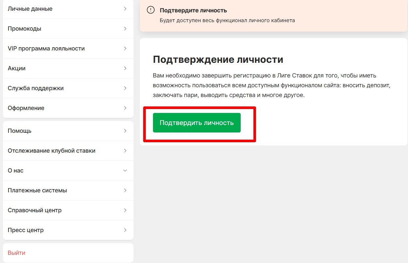Click Подтвердить личность green button
This screenshot has width=408, height=263.
[196, 123]
